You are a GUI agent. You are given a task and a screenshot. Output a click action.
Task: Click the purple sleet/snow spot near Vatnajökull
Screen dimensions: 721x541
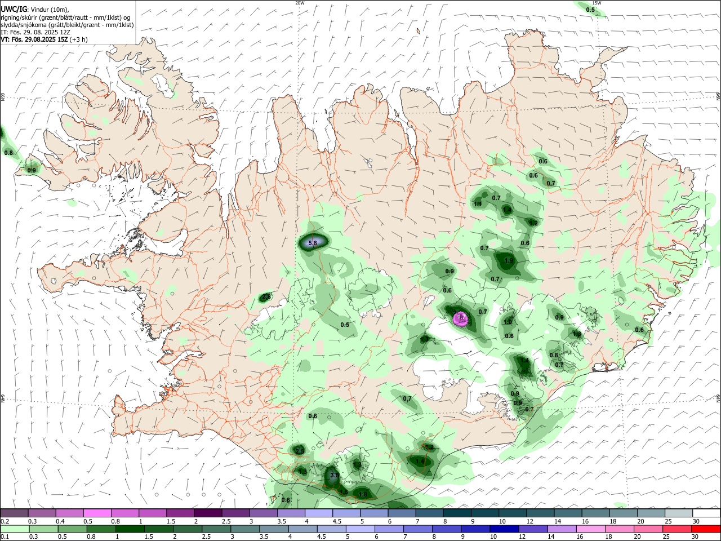[x=461, y=318]
